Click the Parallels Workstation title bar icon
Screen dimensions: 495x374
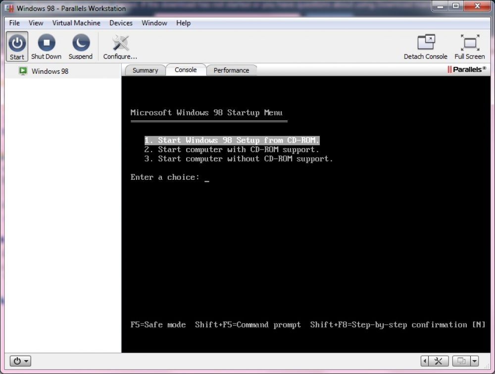[x=10, y=8]
